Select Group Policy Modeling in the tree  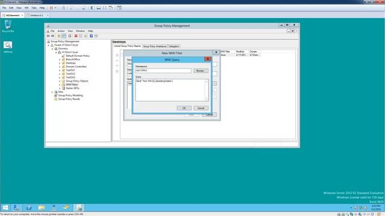tap(70, 95)
